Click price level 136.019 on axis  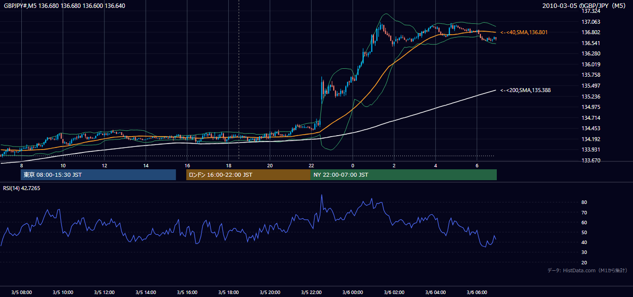591,64
